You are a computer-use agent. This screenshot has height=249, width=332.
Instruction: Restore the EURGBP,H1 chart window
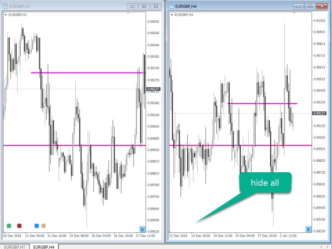pos(144,6)
